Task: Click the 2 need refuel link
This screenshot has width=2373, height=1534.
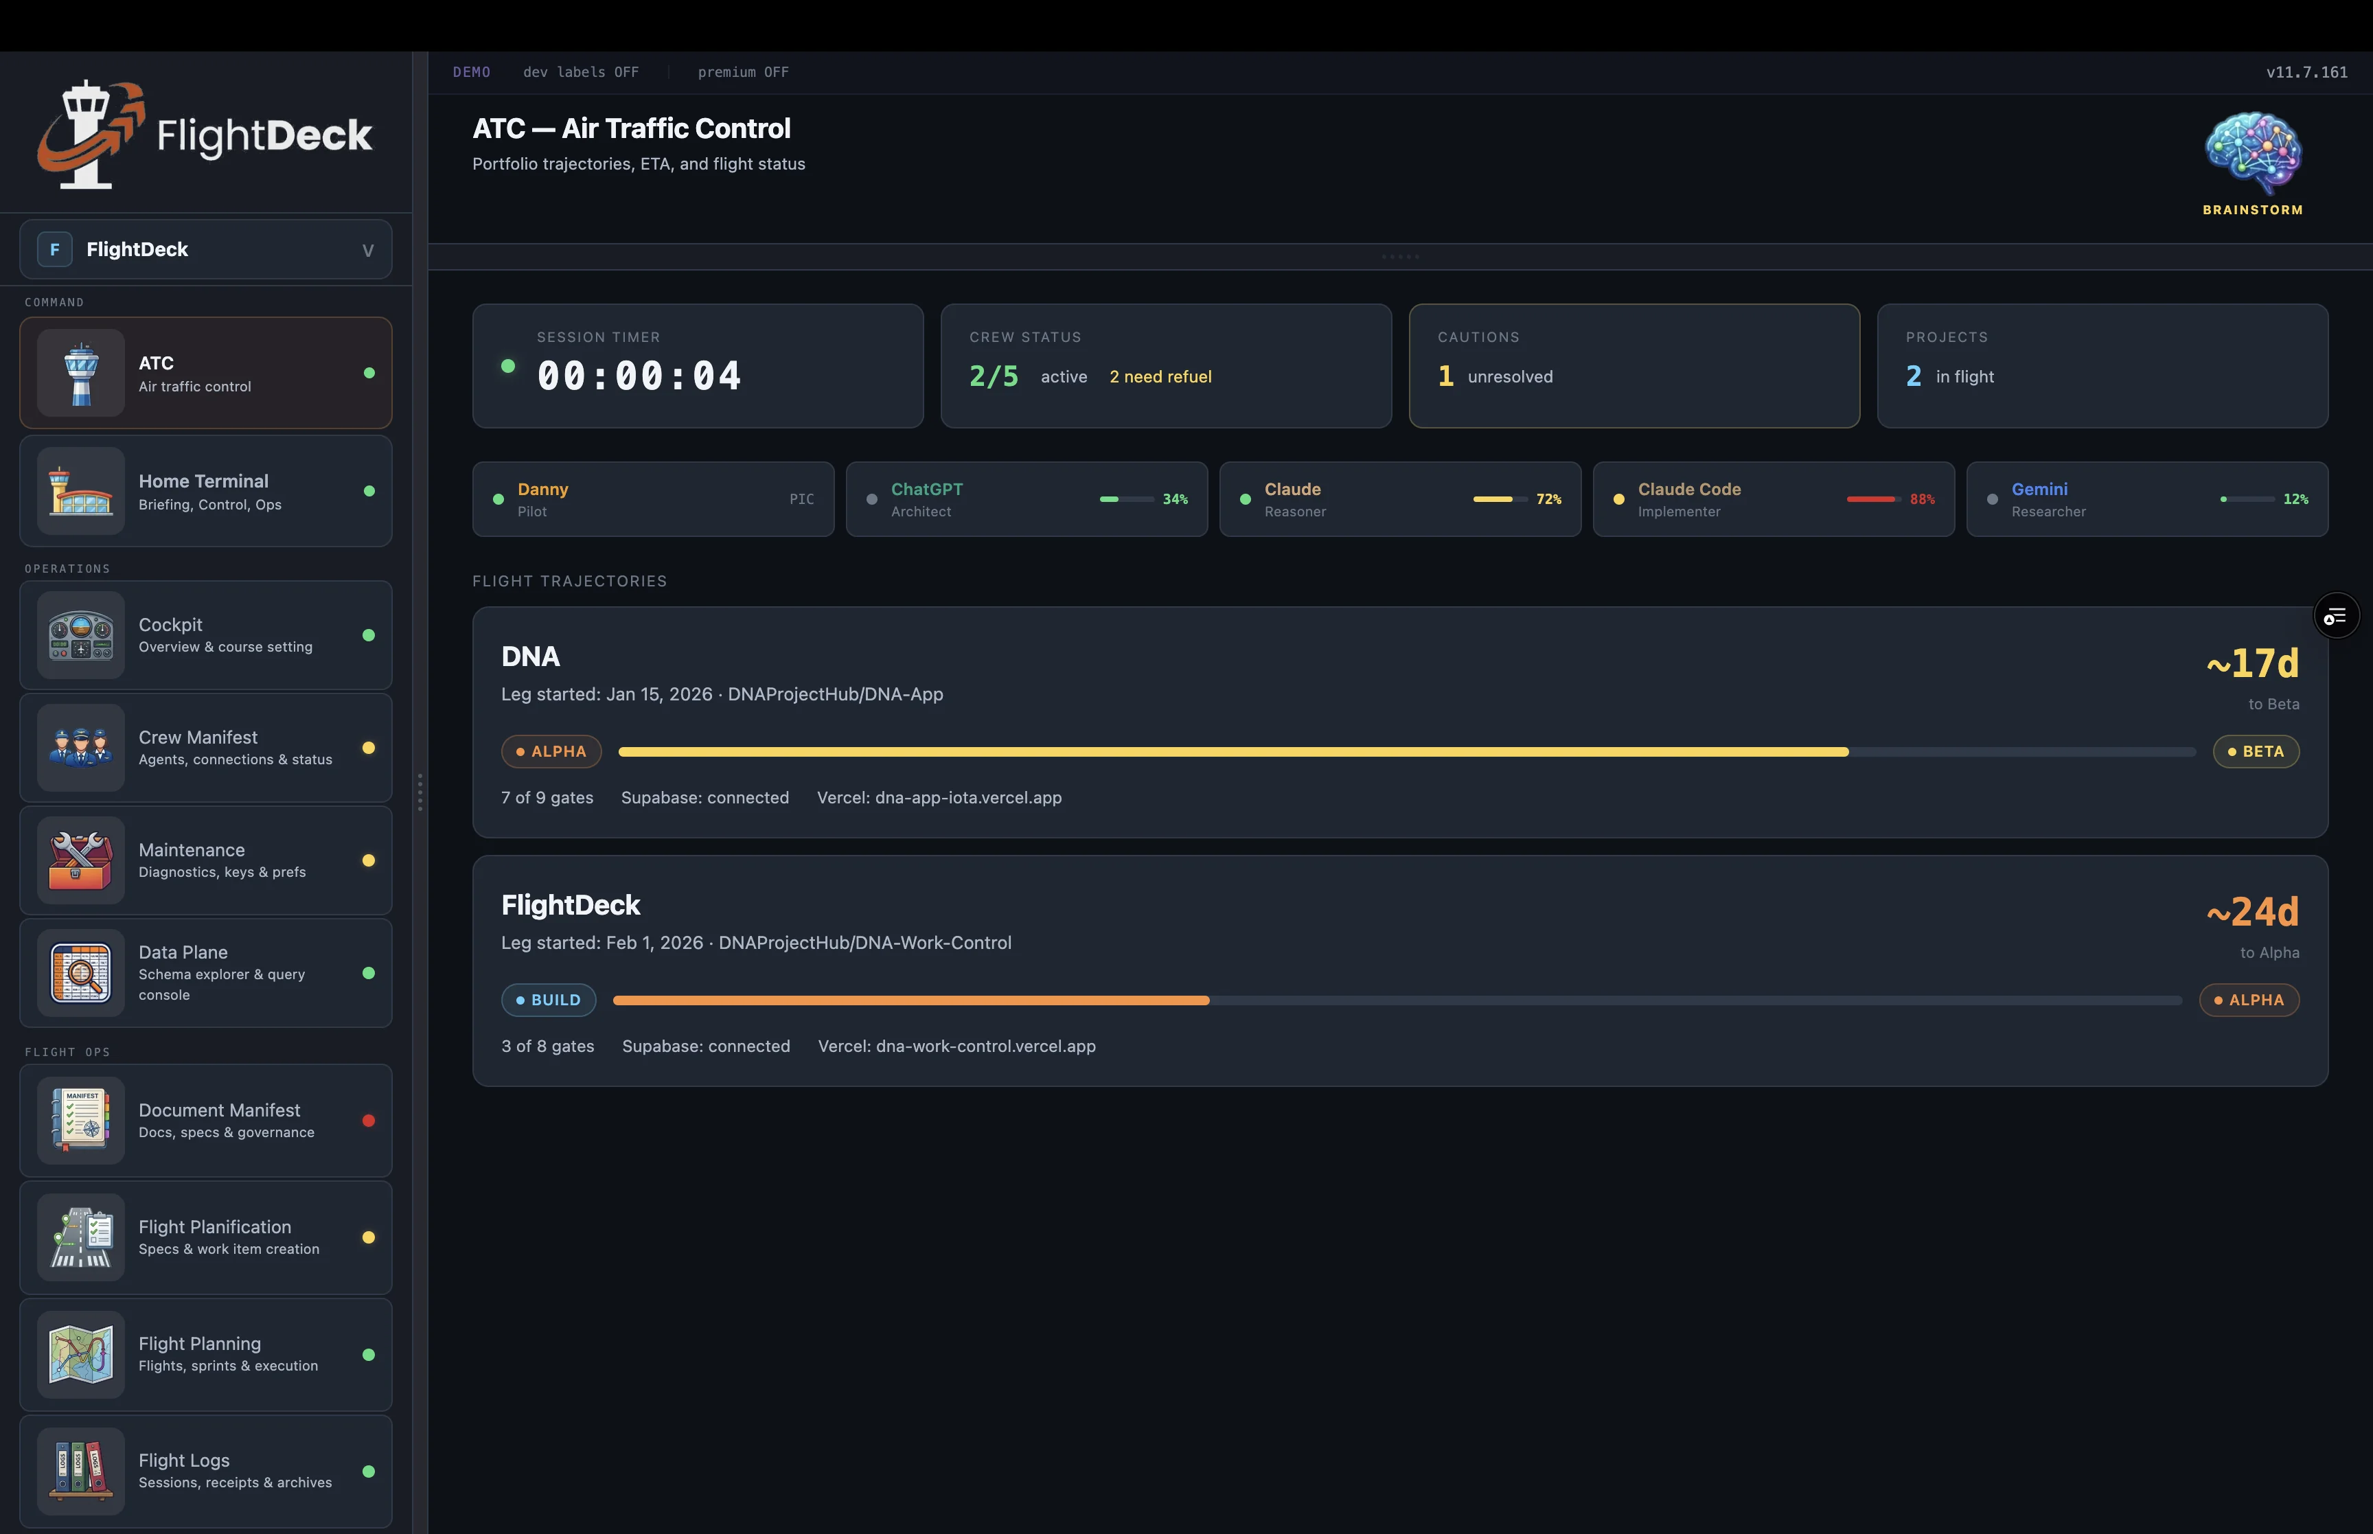Action: 1160,376
